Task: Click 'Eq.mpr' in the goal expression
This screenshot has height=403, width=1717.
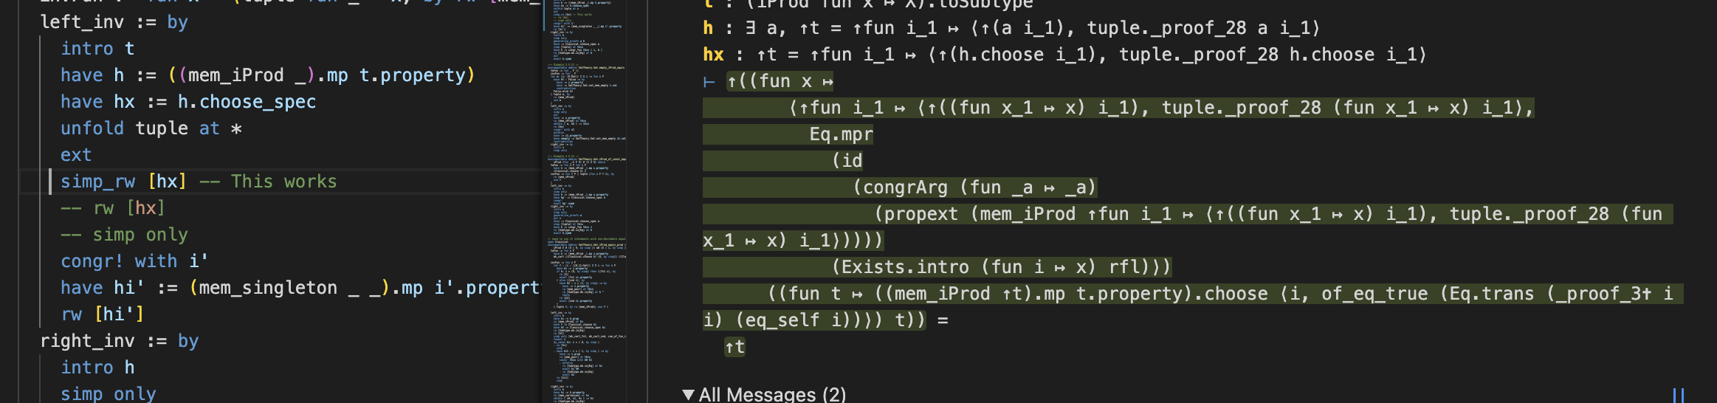Action: click(841, 134)
